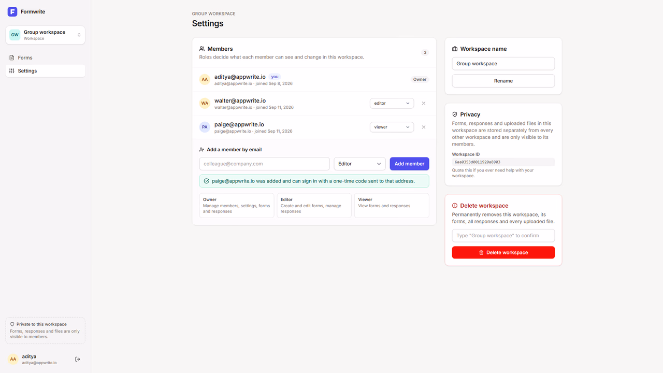
Task: Open paige's viewer role dropdown
Action: pyautogui.click(x=392, y=127)
